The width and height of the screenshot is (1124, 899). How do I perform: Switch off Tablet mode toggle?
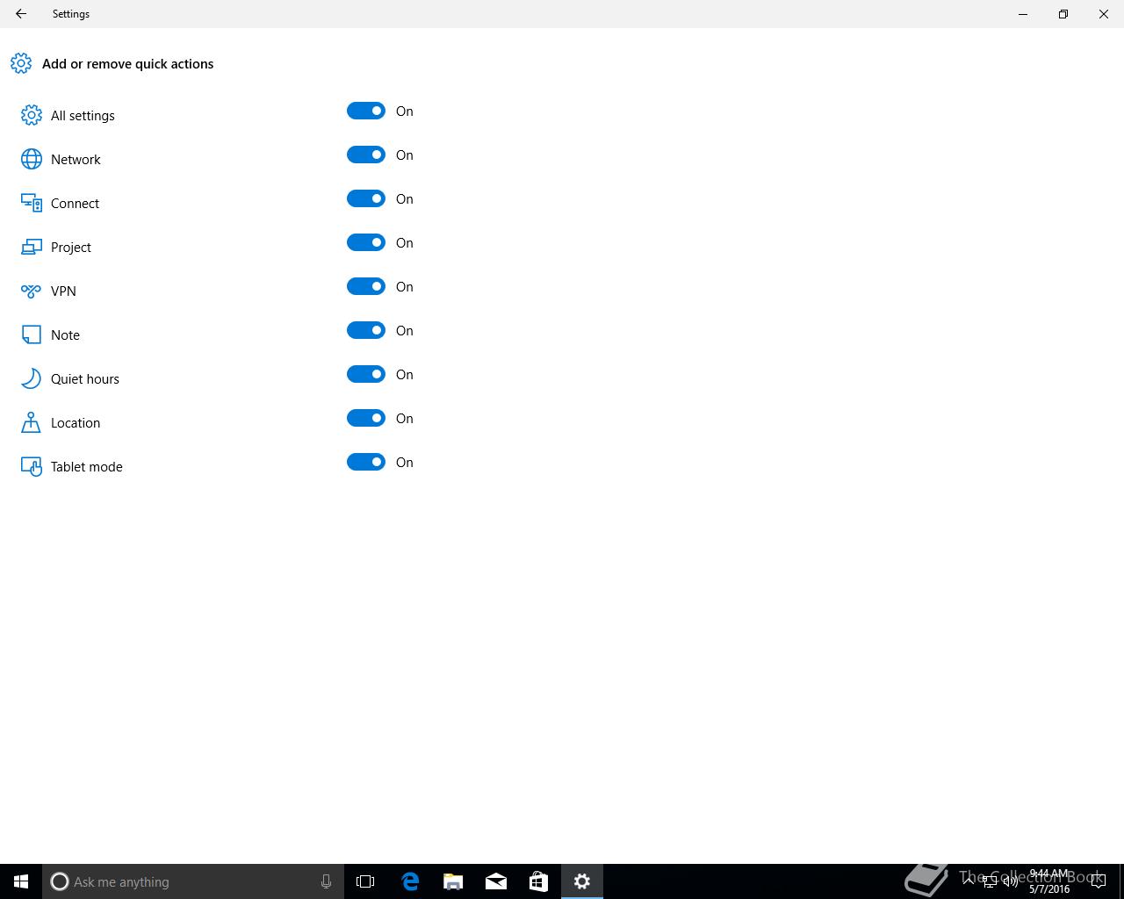[x=366, y=462]
